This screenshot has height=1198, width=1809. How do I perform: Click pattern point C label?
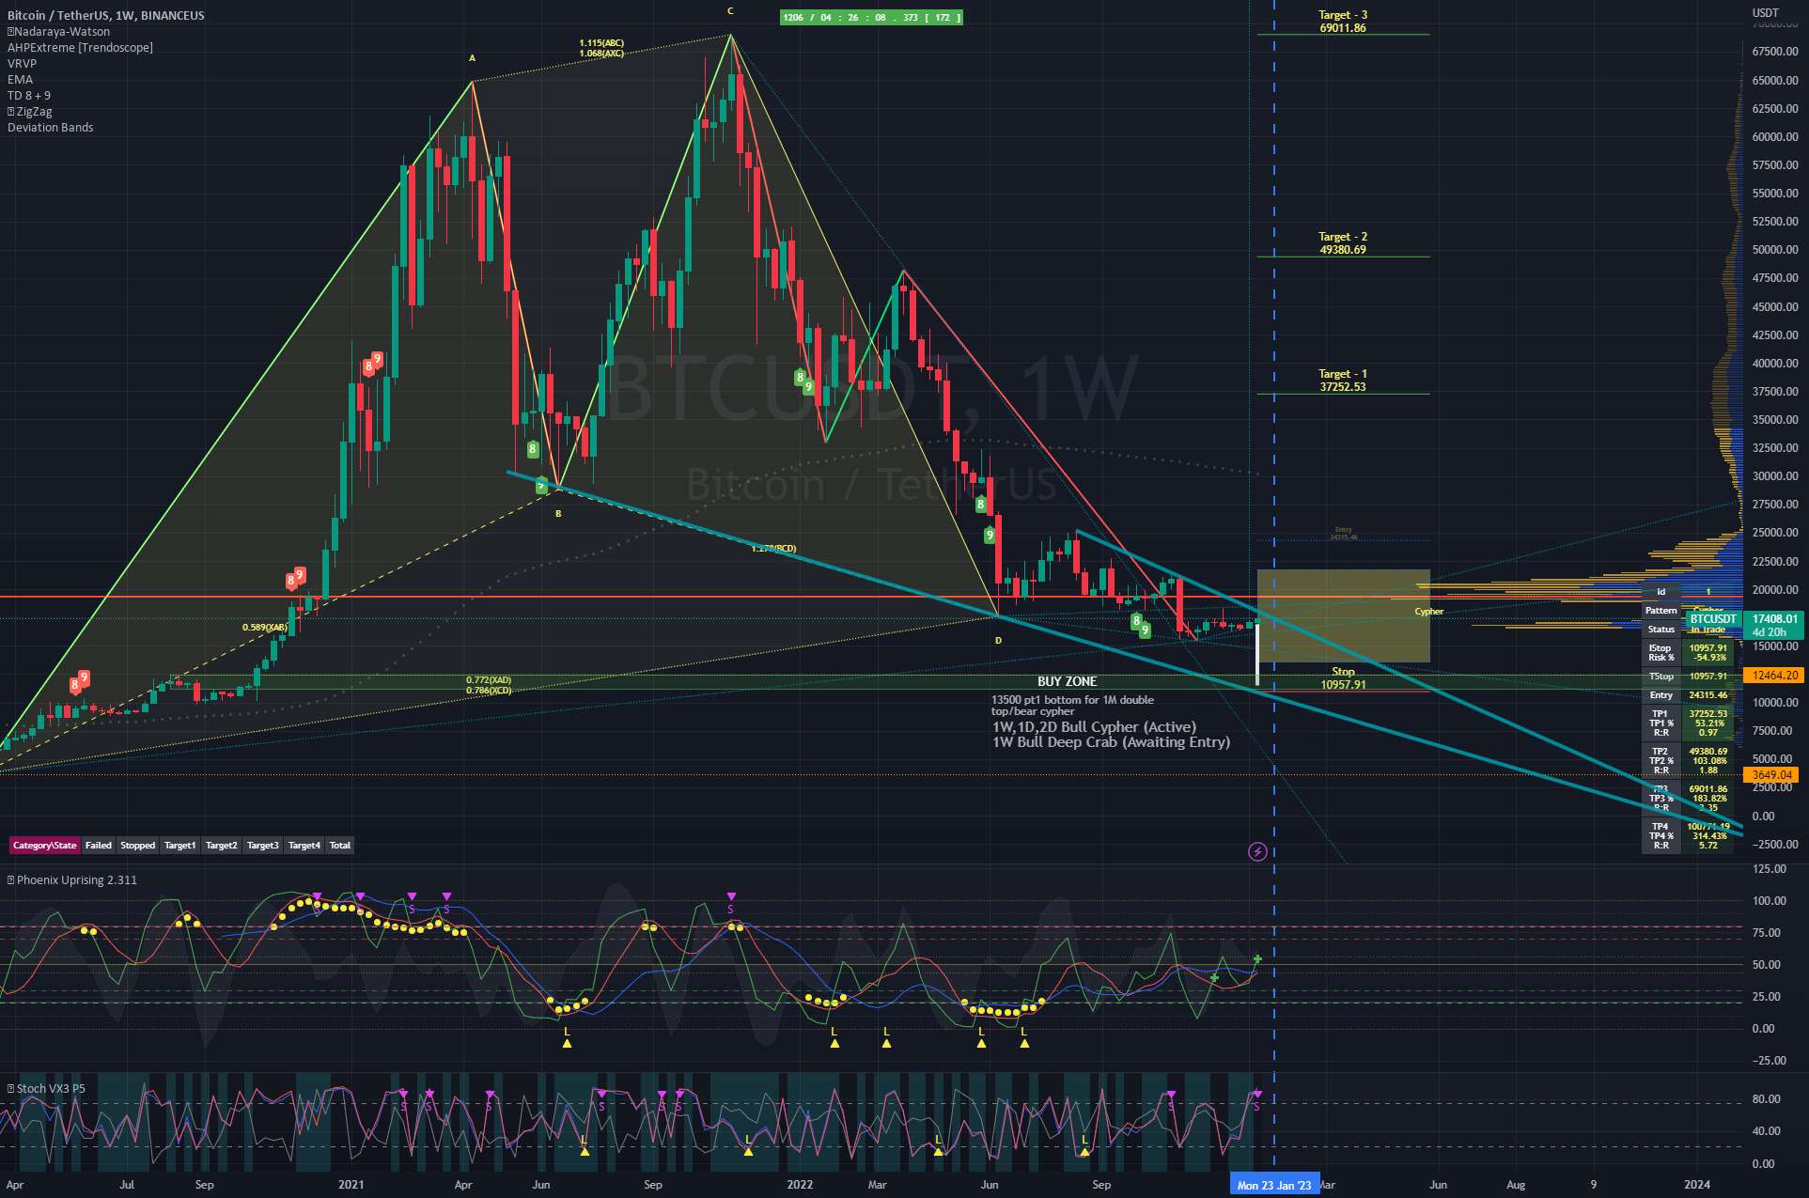click(x=730, y=11)
